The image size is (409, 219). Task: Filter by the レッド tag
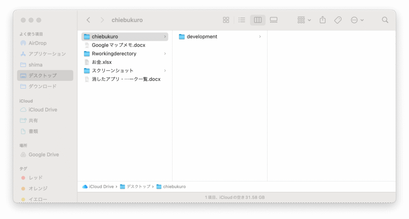pos(45,178)
